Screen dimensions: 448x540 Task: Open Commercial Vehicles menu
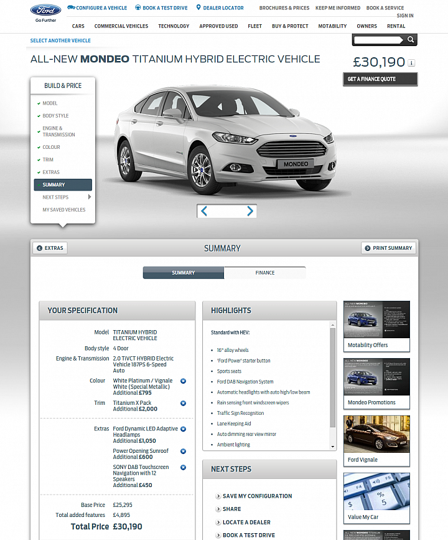[x=121, y=26]
